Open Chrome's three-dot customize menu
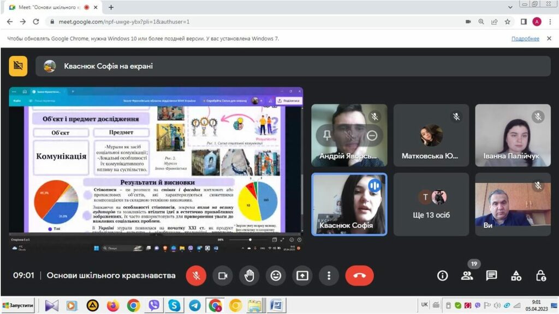Screen dimensions: 559x314 coord(550,22)
